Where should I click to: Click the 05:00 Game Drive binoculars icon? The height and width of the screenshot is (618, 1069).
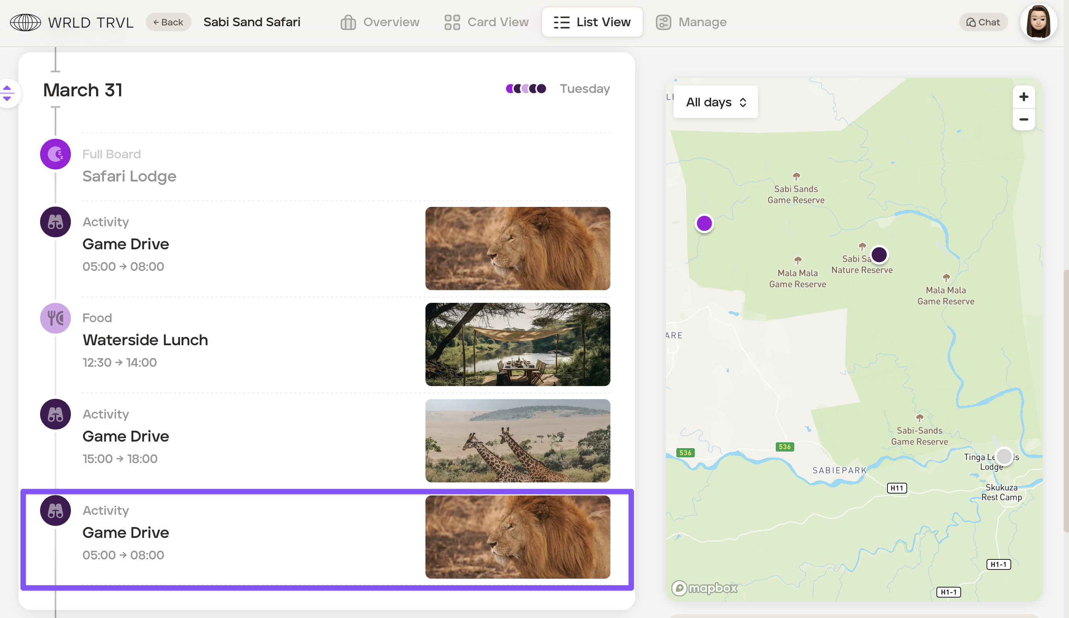click(55, 222)
